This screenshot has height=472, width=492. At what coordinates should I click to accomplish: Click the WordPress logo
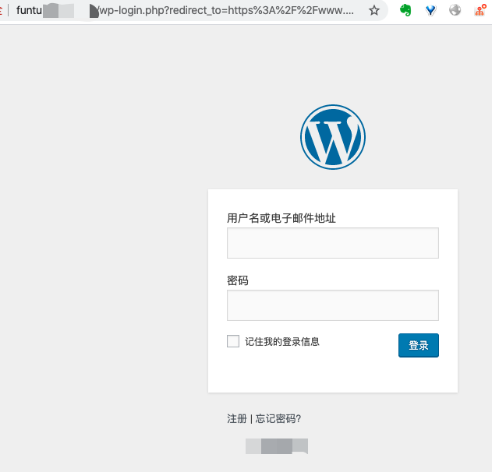click(333, 137)
